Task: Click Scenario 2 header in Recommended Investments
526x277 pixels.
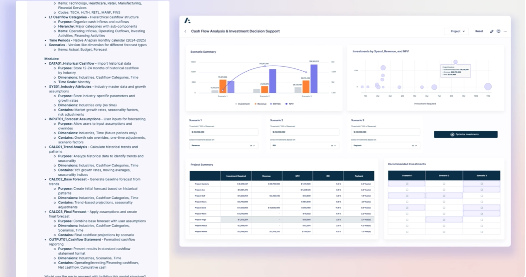Action: [444, 176]
